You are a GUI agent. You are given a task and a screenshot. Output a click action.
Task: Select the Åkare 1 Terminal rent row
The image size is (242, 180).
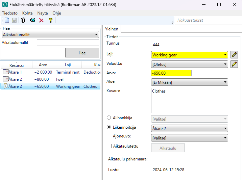pyautogui.click(x=51, y=72)
